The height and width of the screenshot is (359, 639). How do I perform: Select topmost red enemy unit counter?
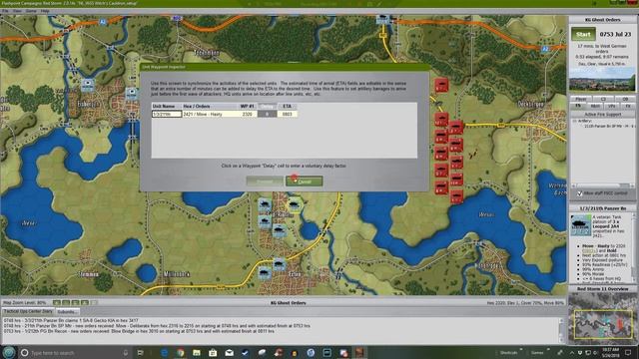pos(441,85)
